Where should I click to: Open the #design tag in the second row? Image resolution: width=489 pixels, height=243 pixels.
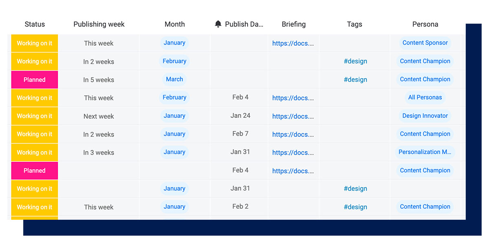tap(355, 61)
